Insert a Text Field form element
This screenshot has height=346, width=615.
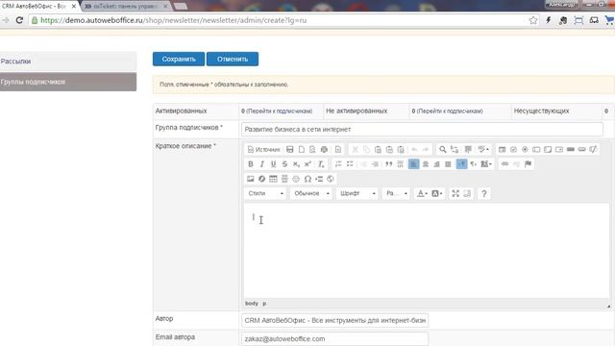click(x=536, y=150)
